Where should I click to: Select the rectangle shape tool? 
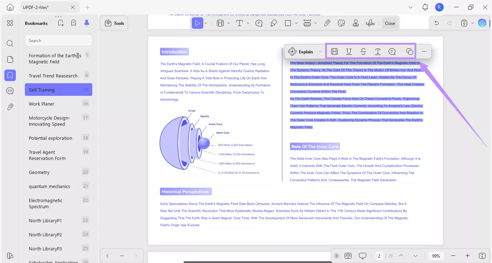coord(288,23)
